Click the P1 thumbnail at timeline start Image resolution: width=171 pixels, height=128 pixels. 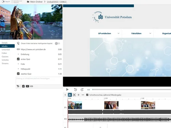coord(75,105)
